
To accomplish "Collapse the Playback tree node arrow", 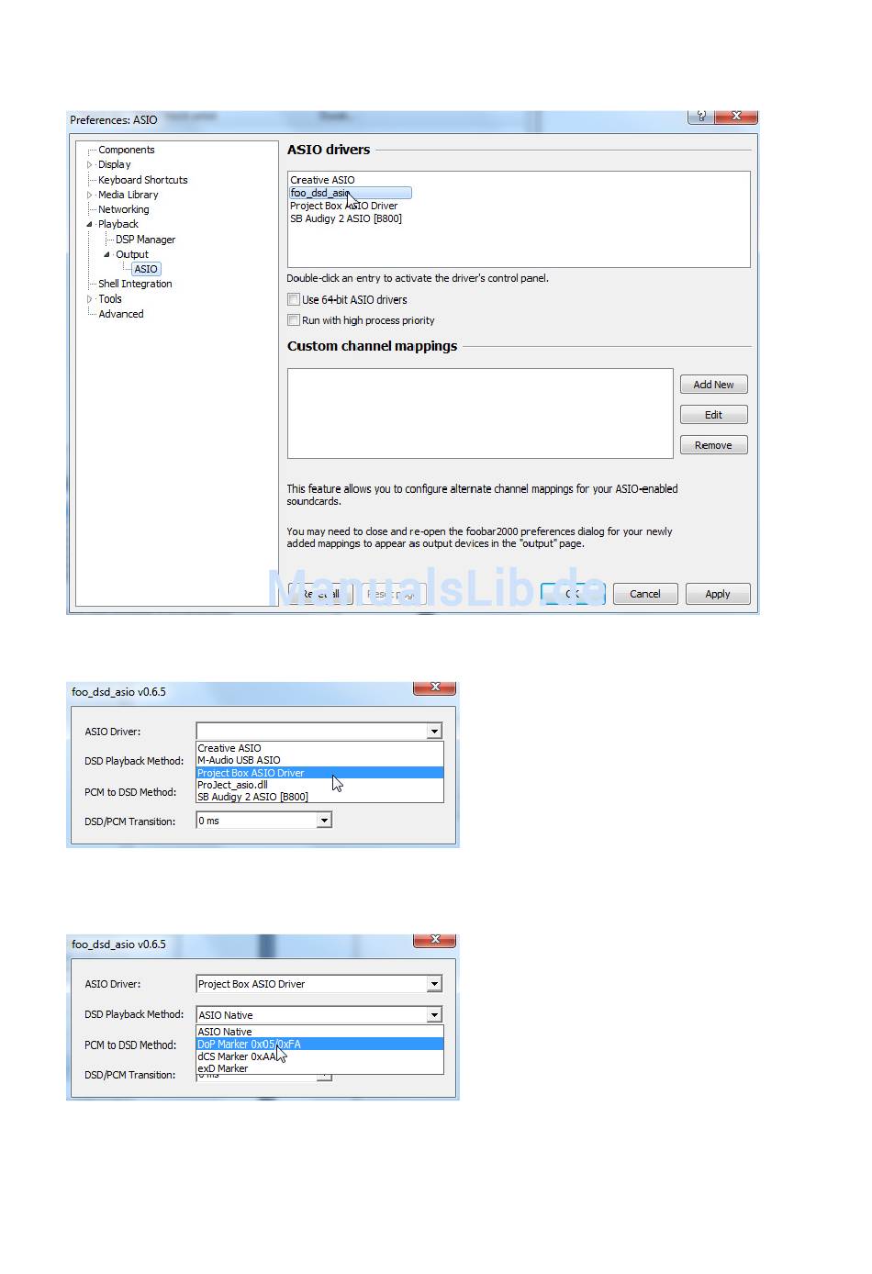I will pyautogui.click(x=90, y=224).
